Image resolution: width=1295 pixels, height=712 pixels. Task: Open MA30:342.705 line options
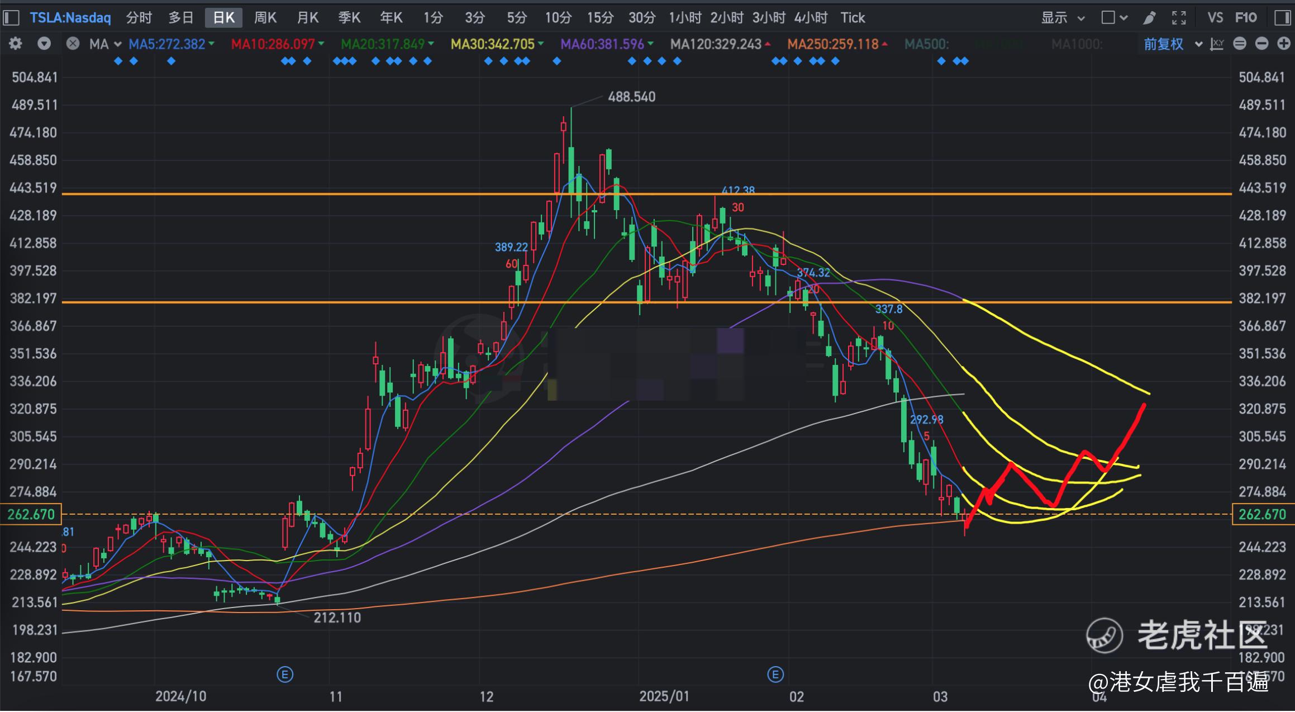497,44
